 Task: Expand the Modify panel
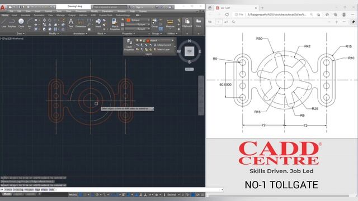point(54,33)
